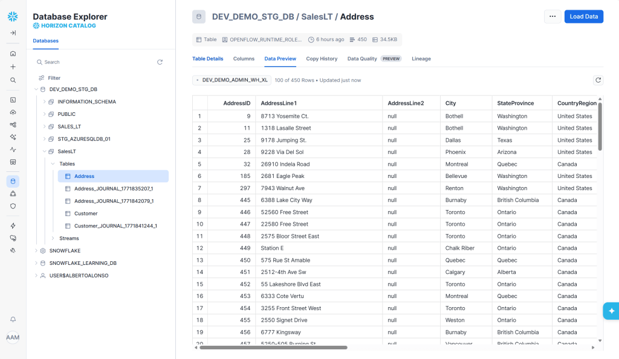The image size is (619, 359).
Task: Open the Filter option in explorer
Action: tap(54, 78)
